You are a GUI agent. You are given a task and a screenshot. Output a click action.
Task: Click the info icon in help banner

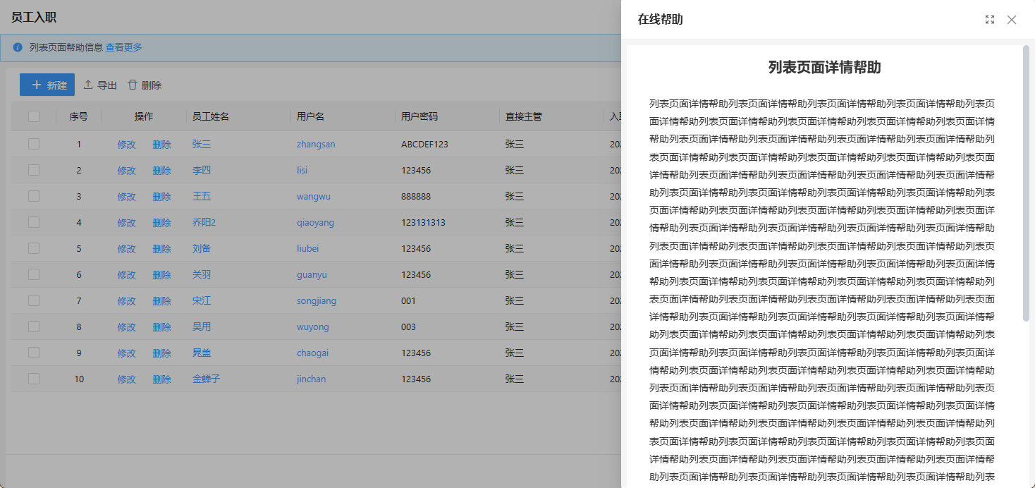[18, 47]
